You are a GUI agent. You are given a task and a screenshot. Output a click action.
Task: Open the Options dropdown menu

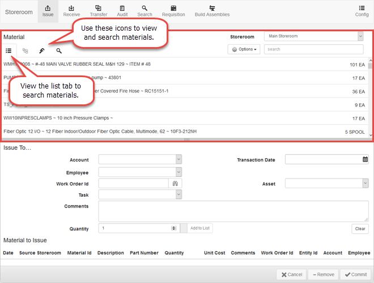tap(244, 49)
